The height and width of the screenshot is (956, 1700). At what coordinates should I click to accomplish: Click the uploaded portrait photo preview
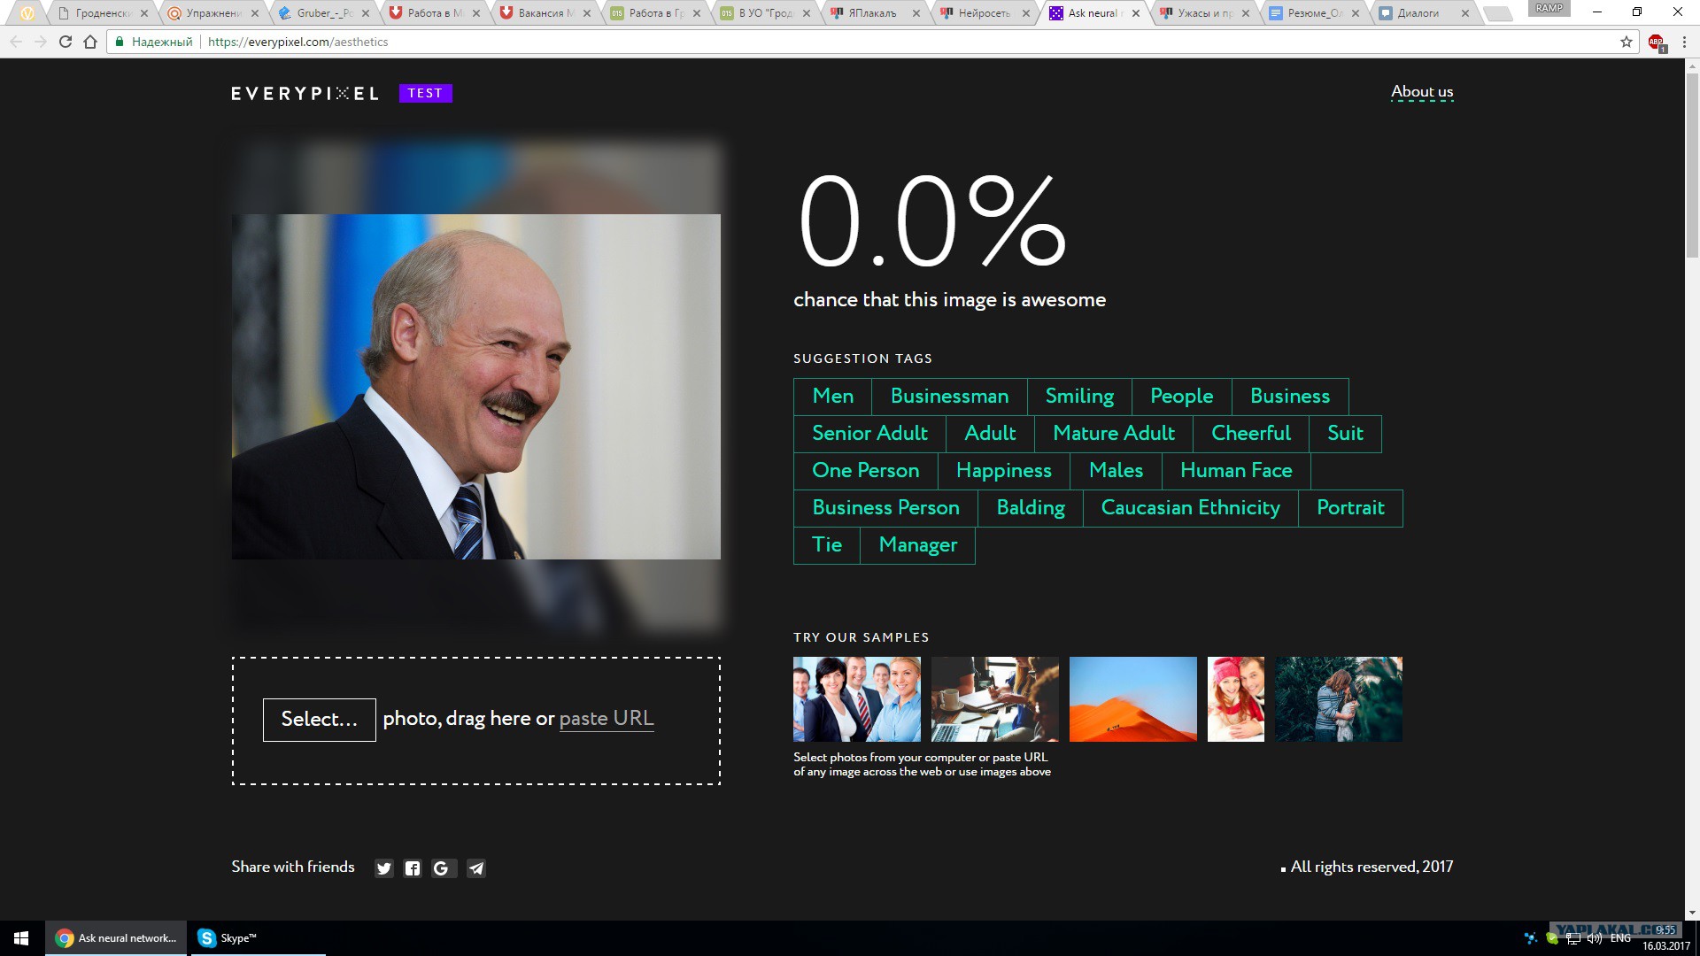476,387
